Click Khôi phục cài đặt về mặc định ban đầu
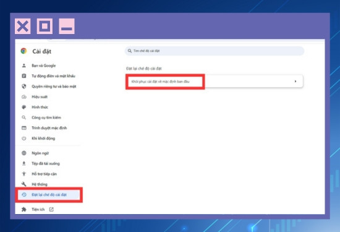 [161, 82]
